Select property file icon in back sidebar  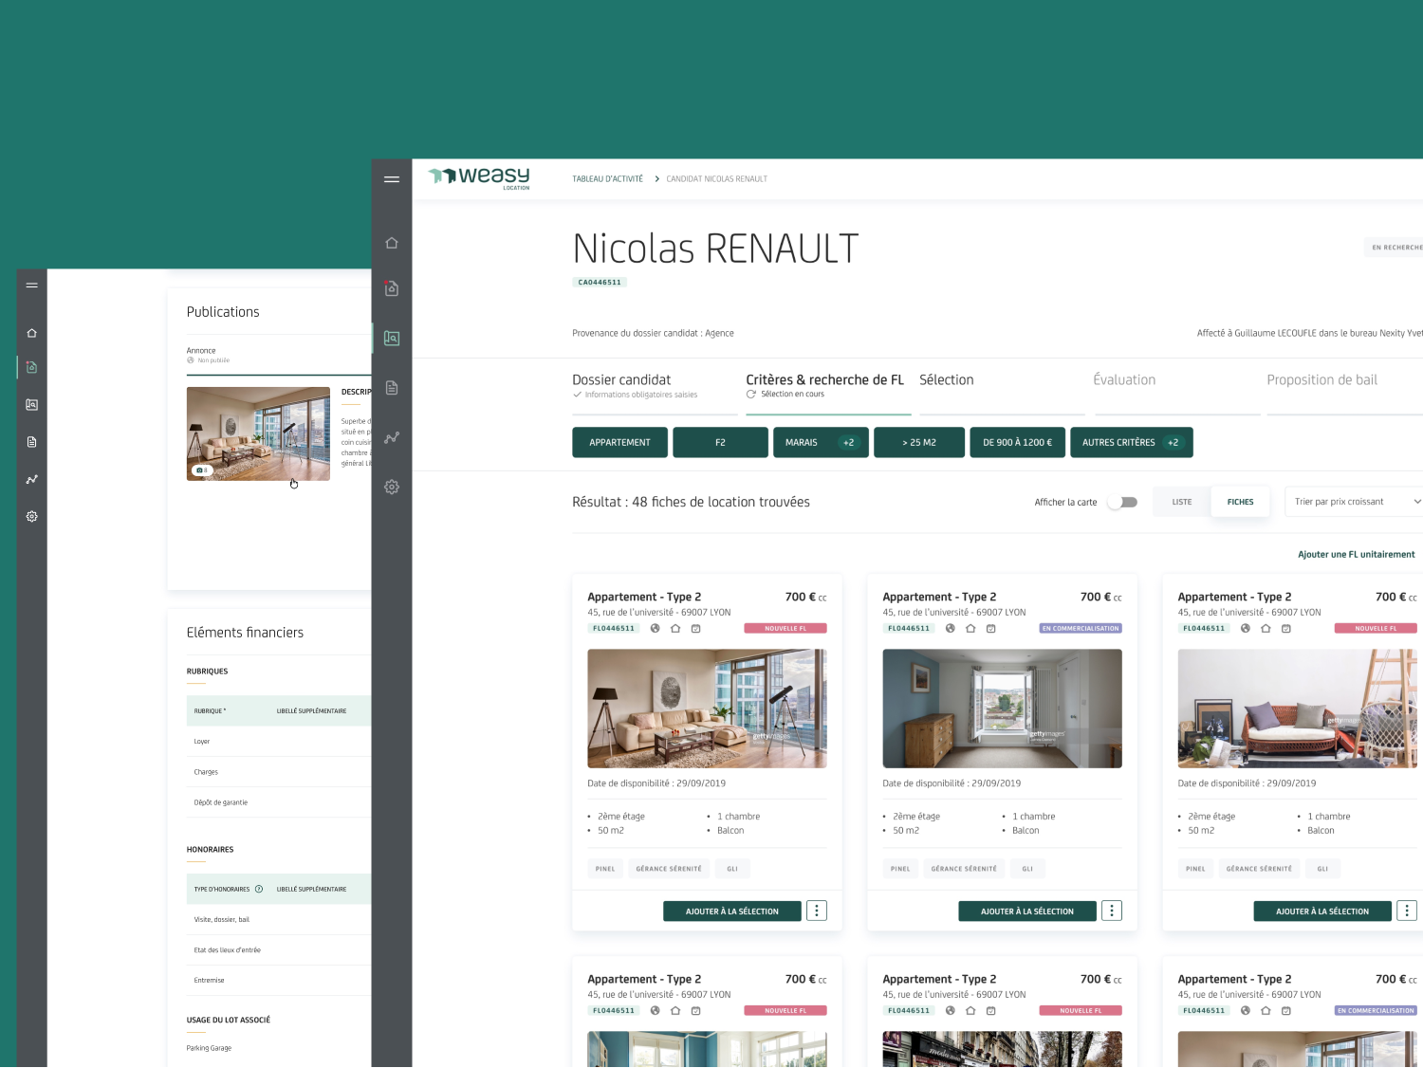31,367
